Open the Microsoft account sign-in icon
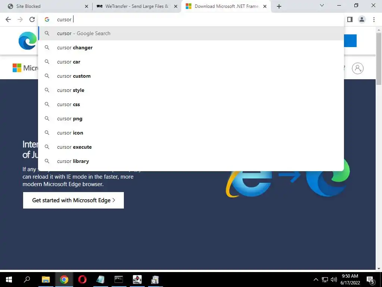 (x=358, y=68)
